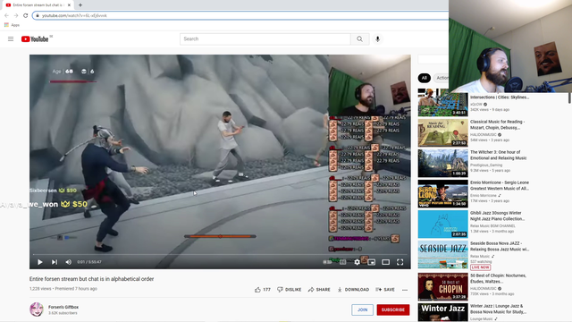This screenshot has height=322, width=572.
Task: Open 'Classical Music for Reading' title link
Action: (x=498, y=124)
